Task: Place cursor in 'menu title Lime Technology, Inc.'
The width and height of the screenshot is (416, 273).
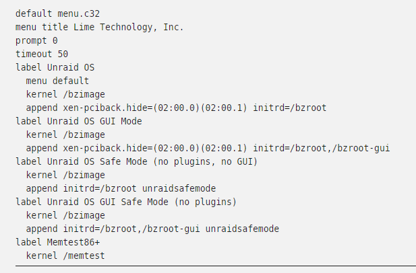Action: tap(100, 27)
